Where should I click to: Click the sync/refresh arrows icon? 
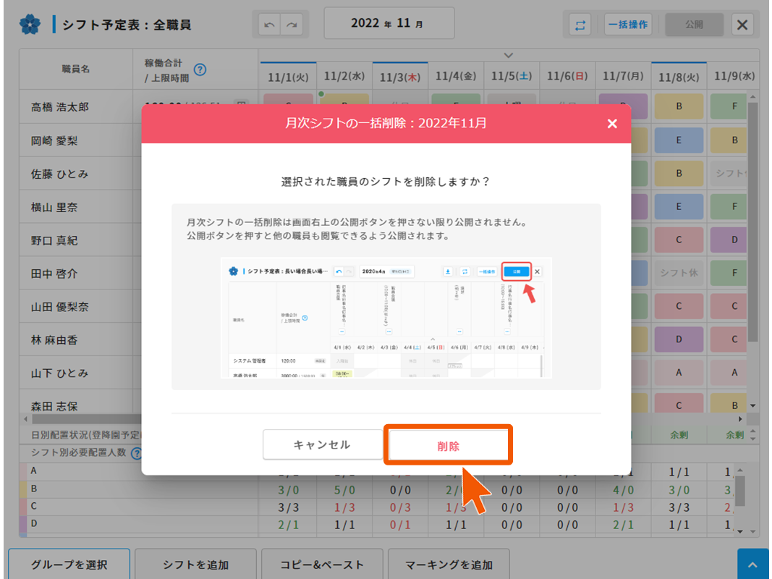(580, 25)
